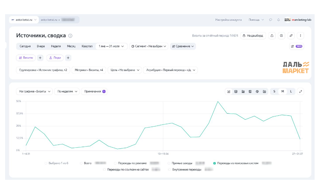Screen dimensions: 319x190
Task: Add a condition with plus after Люди
Action: (68, 58)
